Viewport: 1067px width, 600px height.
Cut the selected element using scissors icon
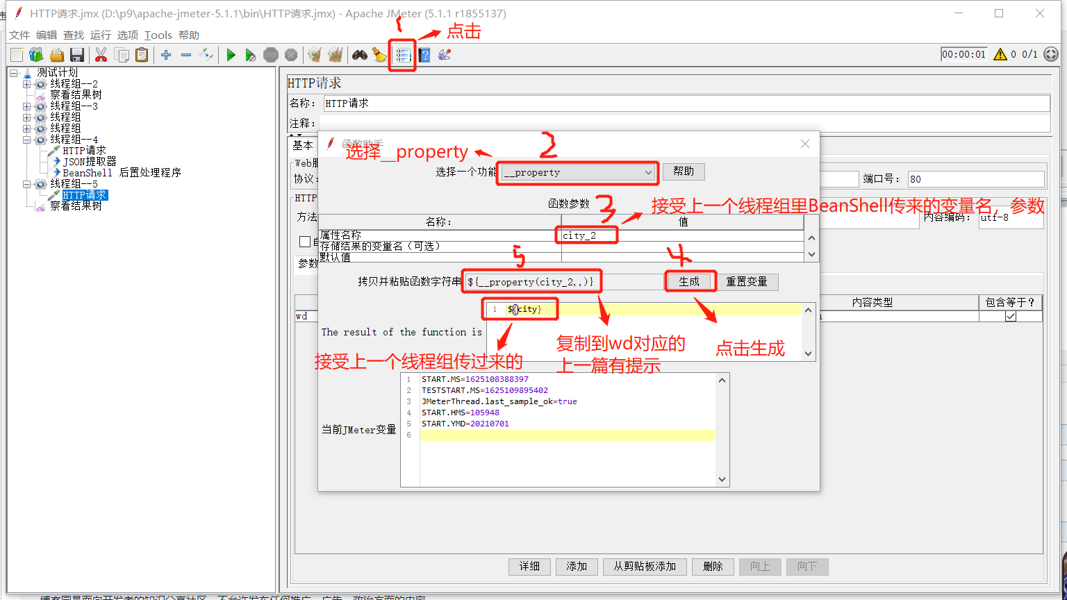(101, 55)
